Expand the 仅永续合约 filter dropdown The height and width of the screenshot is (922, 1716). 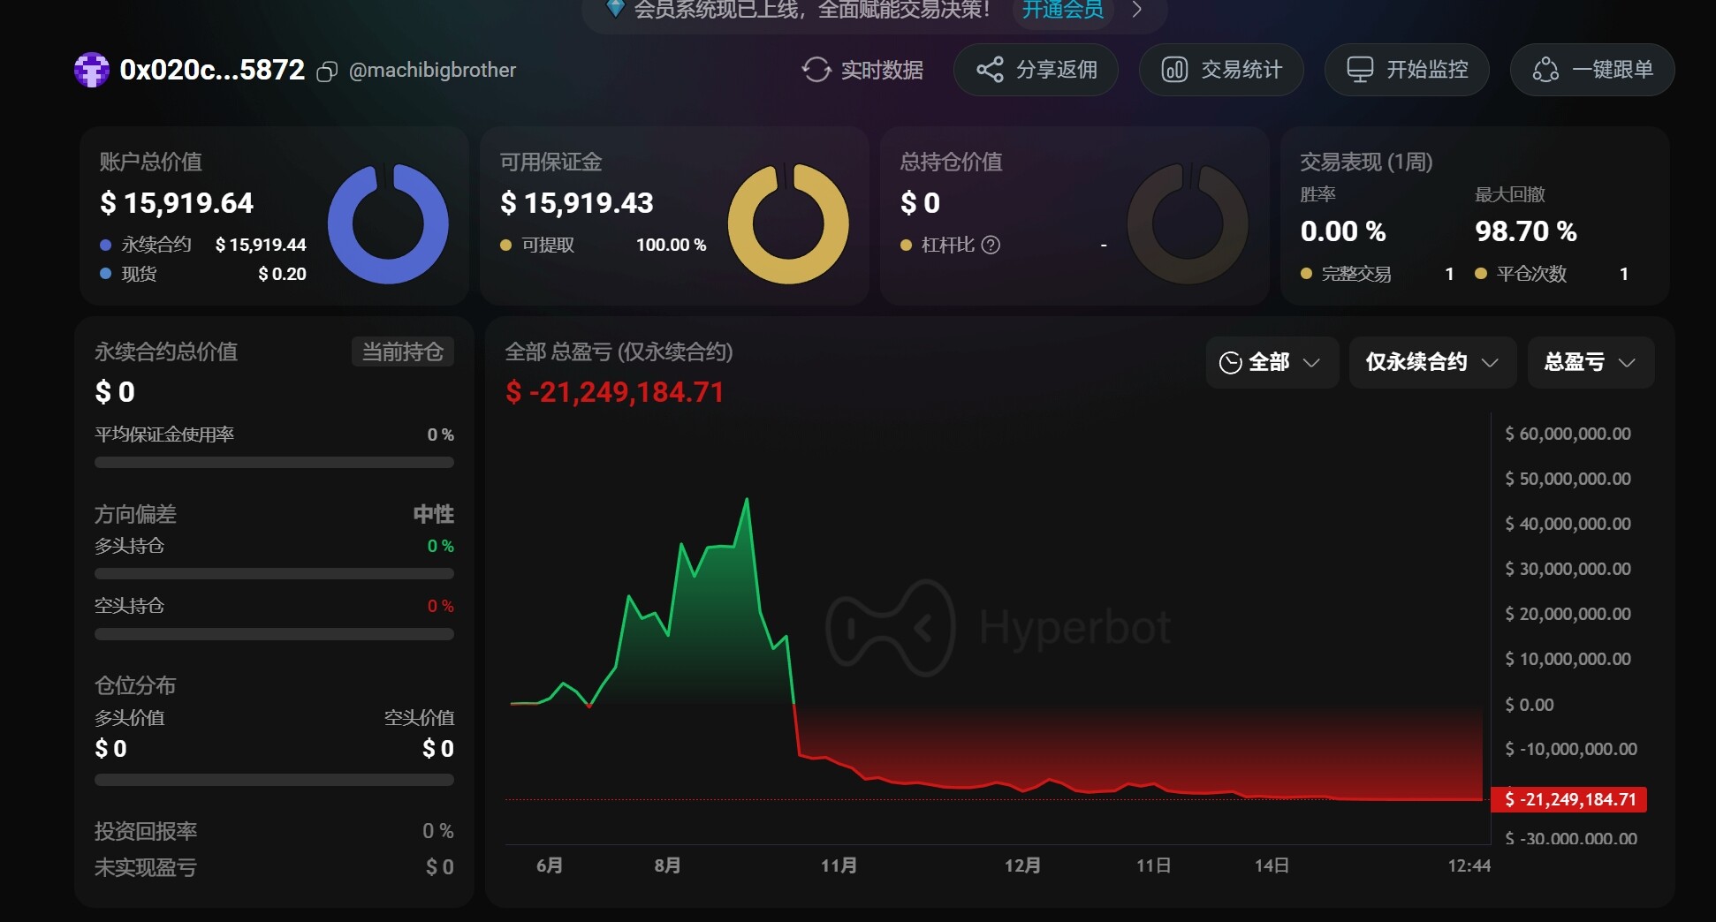tap(1431, 362)
